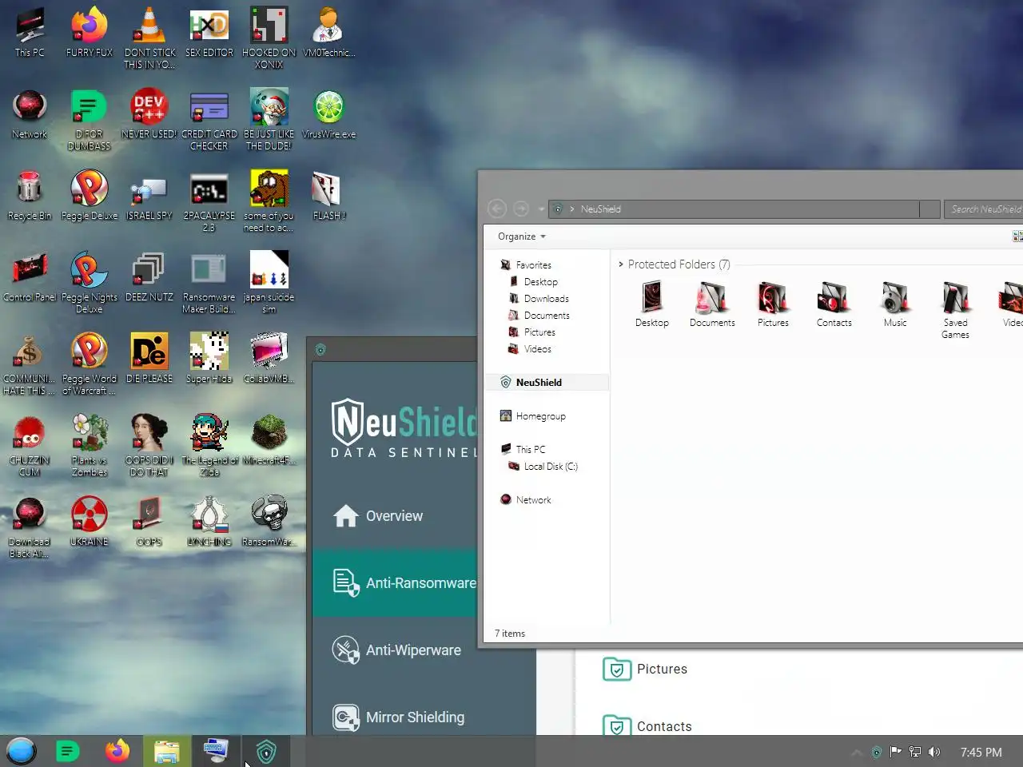Image resolution: width=1023 pixels, height=767 pixels.
Task: Click the NeuShield shield tray icon
Action: [x=877, y=752]
